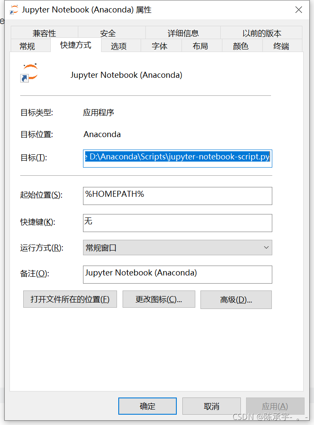The image size is (314, 425).
Task: Expand the 运行方式 dropdown
Action: pyautogui.click(x=178, y=248)
